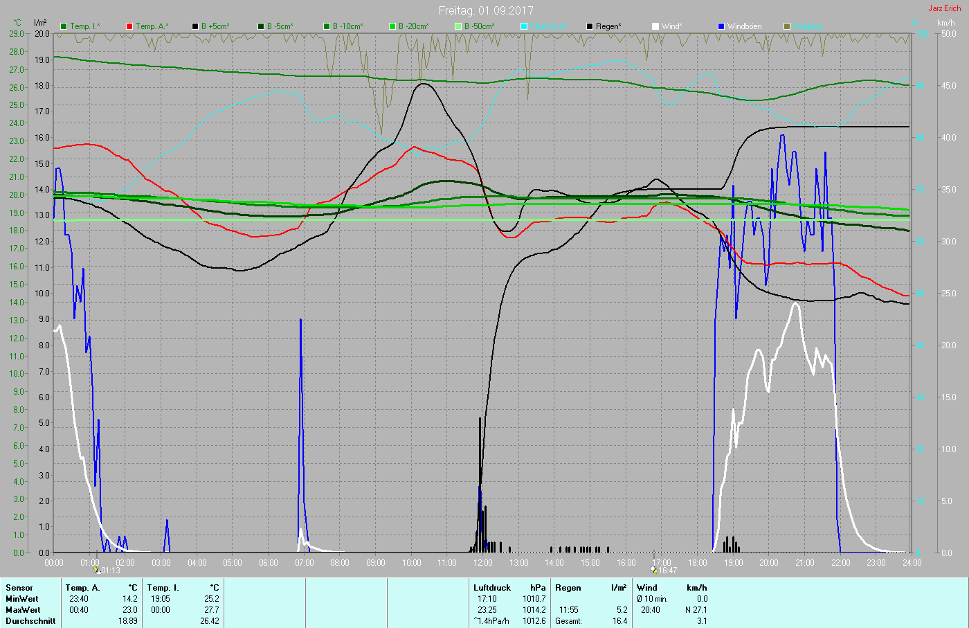Image resolution: width=969 pixels, height=628 pixels.
Task: Click the chart title Freitag, 01.09.2017
Action: (486, 11)
